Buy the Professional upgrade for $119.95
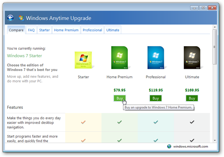Image resolution: width=224 pixels, height=157 pixels. point(156,98)
